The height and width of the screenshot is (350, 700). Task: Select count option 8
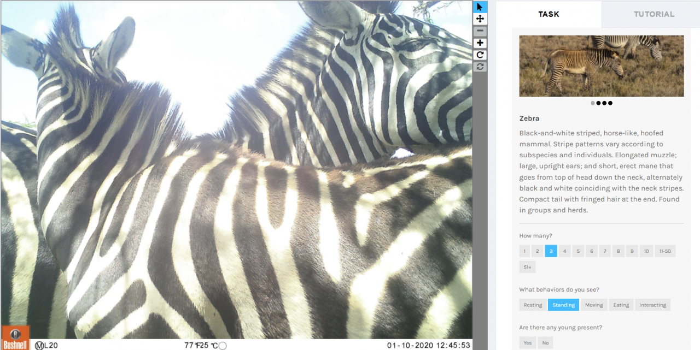tap(618, 251)
